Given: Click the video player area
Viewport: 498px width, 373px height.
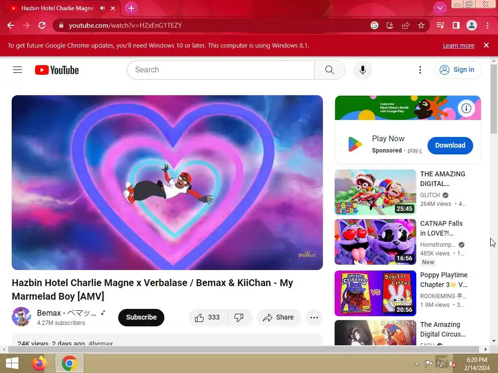Looking at the screenshot, I should click(x=167, y=183).
